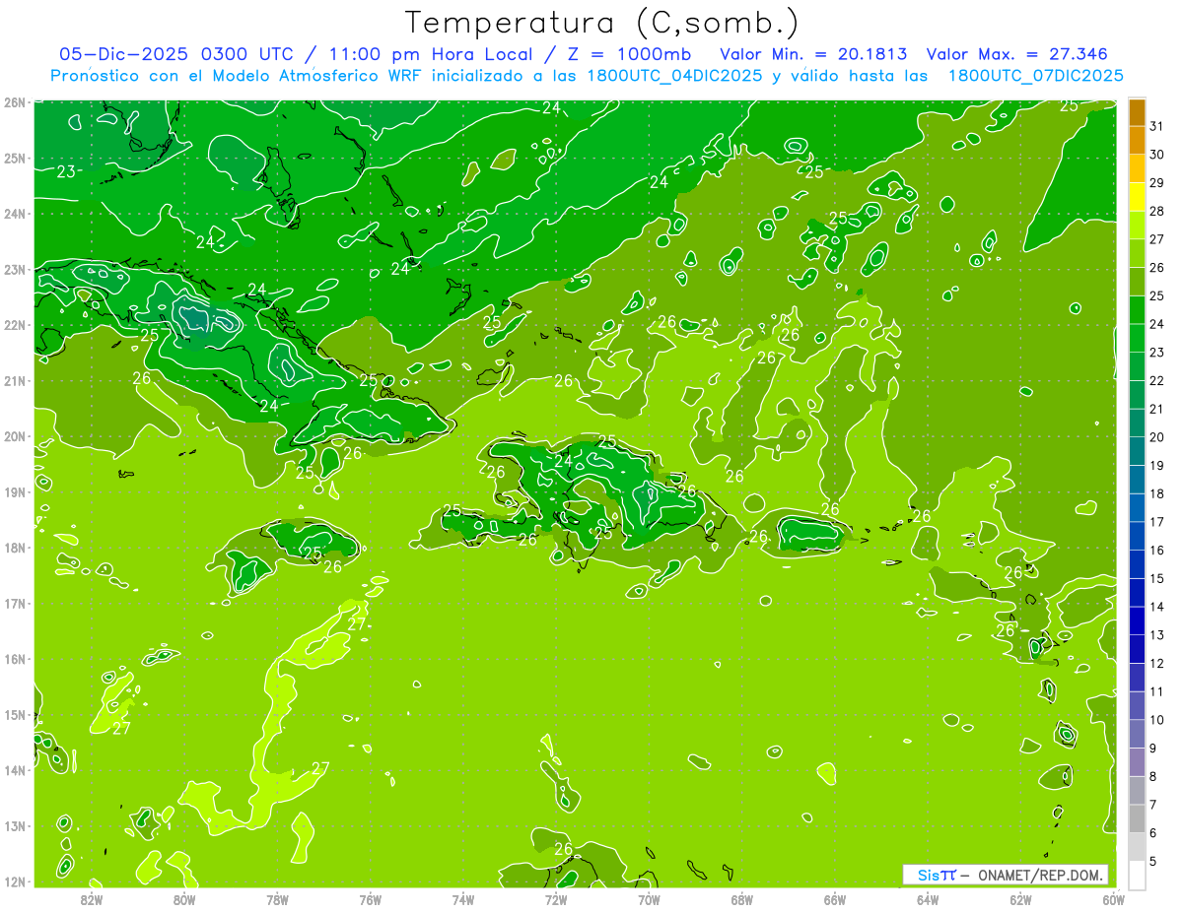Click the 26N latitude axis label
The width and height of the screenshot is (1183, 913).
[x=14, y=102]
